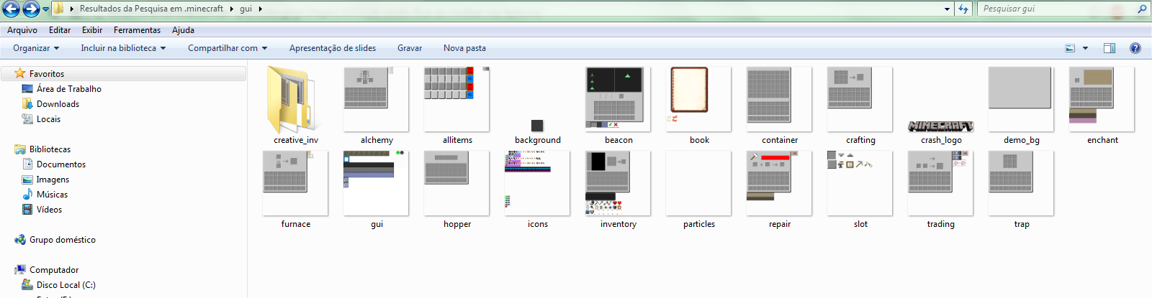Screen dimensions: 1152x298
Task: Click the Nova pasta button
Action: 464,48
